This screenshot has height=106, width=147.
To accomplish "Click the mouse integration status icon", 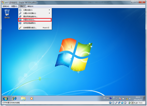I will [129, 103].
